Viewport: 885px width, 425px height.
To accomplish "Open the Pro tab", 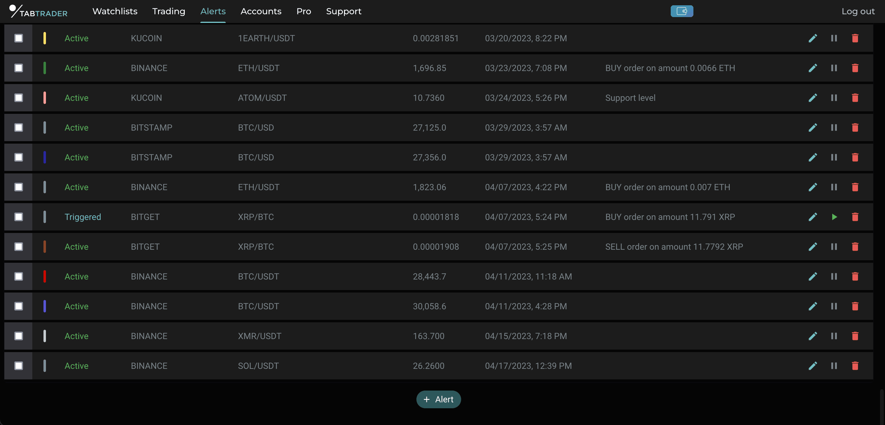I will pos(304,11).
